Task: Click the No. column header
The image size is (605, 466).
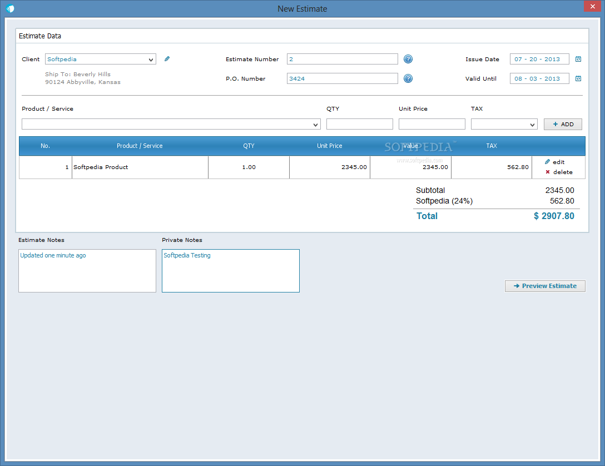Action: (45, 146)
